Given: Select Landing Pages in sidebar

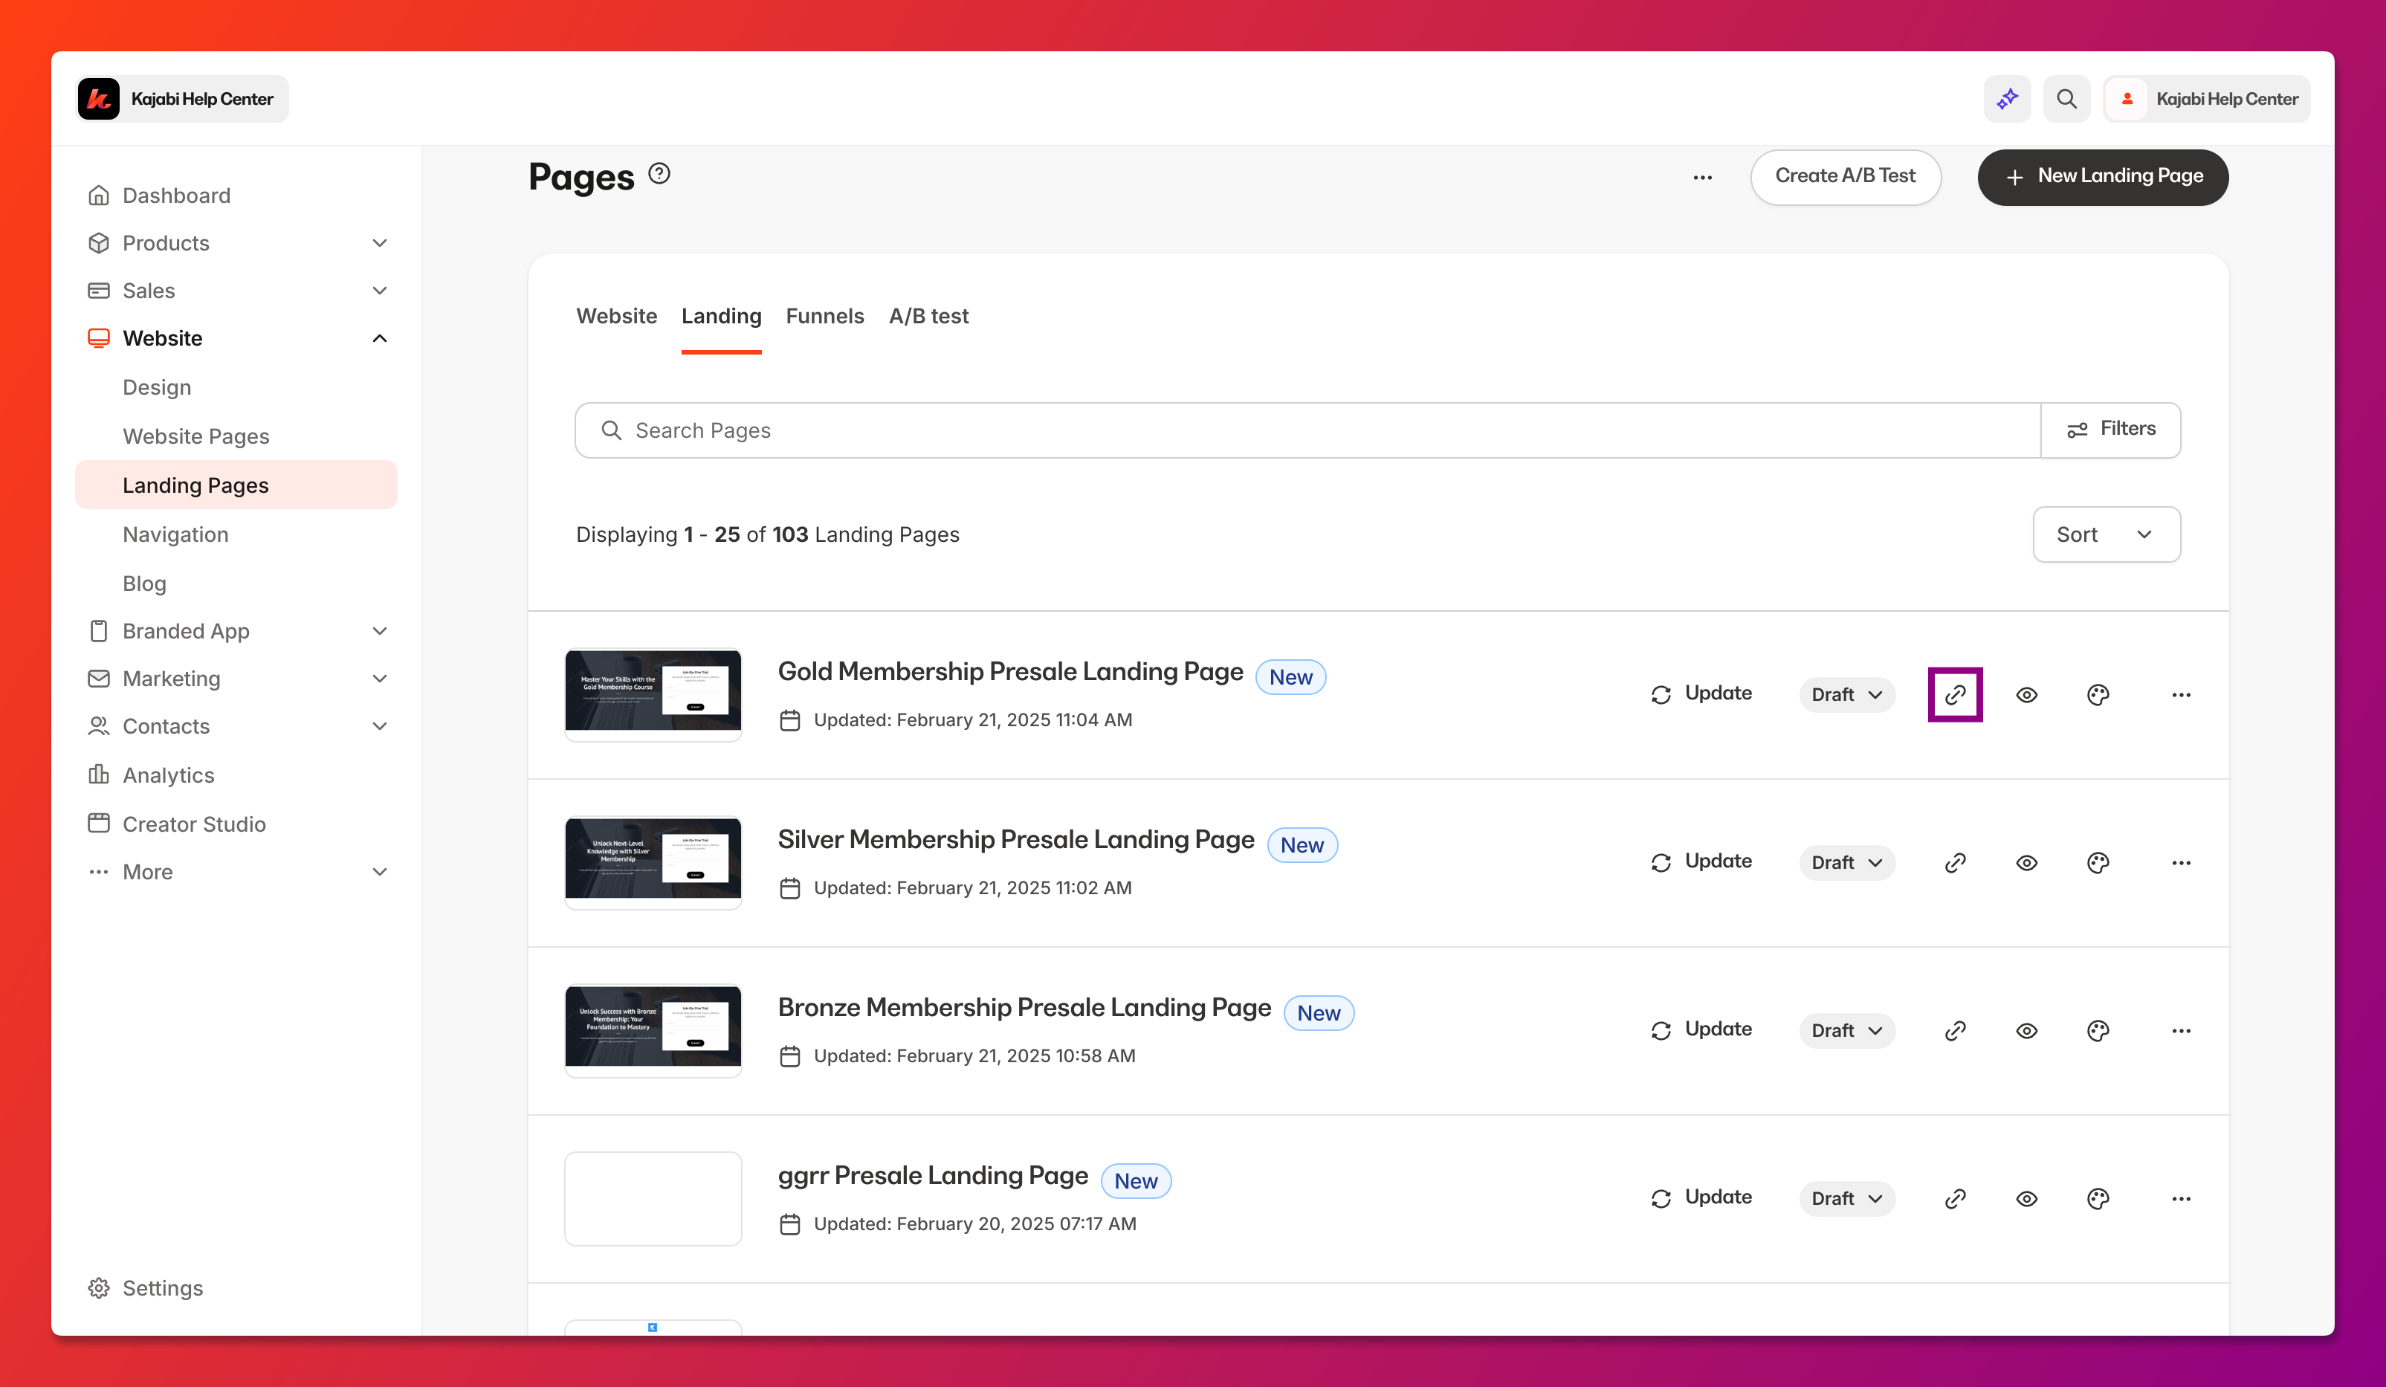Looking at the screenshot, I should point(236,485).
